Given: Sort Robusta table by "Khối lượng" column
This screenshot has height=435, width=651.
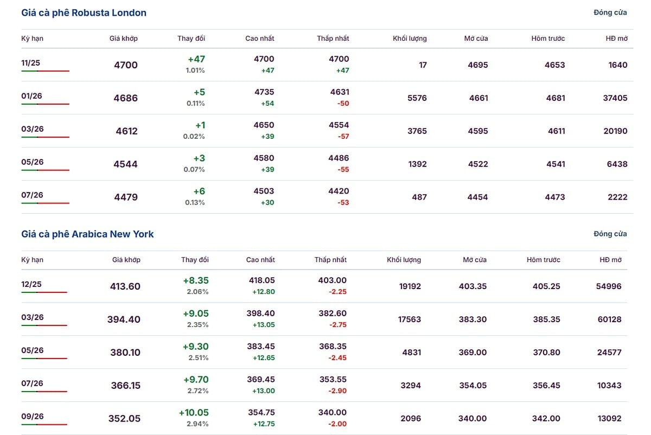Looking at the screenshot, I should coord(410,39).
